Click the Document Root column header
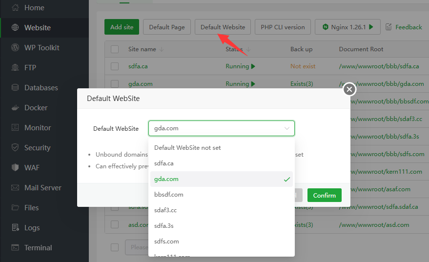Image resolution: width=429 pixels, height=262 pixels. point(361,49)
